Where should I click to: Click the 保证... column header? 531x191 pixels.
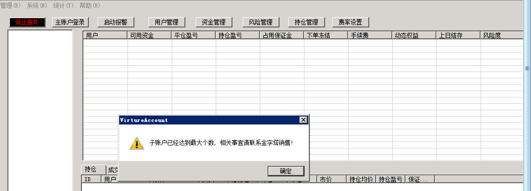pyautogui.click(x=420, y=179)
